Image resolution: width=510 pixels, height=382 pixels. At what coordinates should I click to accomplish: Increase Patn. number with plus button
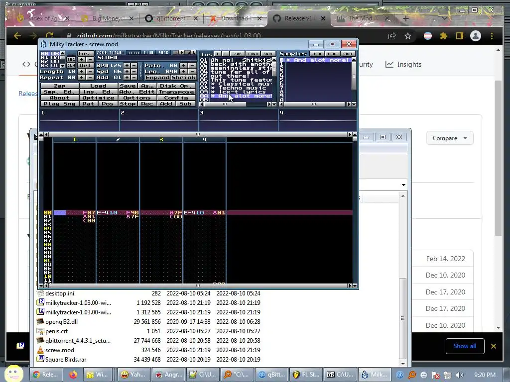pyautogui.click(x=183, y=65)
